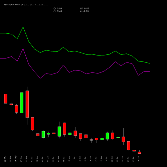Select the green candle for 19 Jun
Screen dimensions: 167x167
(107, 136)
